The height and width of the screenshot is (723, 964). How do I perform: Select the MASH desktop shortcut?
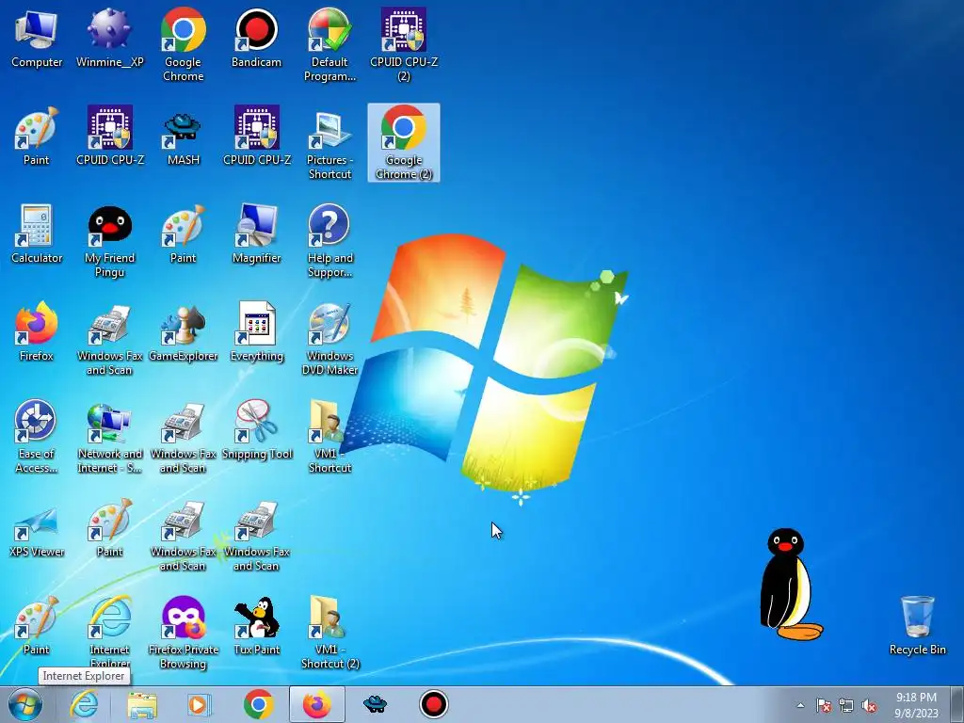[x=184, y=136]
